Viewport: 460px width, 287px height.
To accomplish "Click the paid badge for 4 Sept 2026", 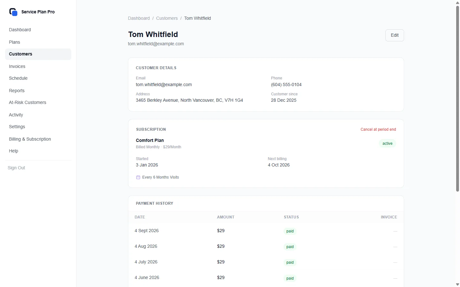I will [290, 231].
